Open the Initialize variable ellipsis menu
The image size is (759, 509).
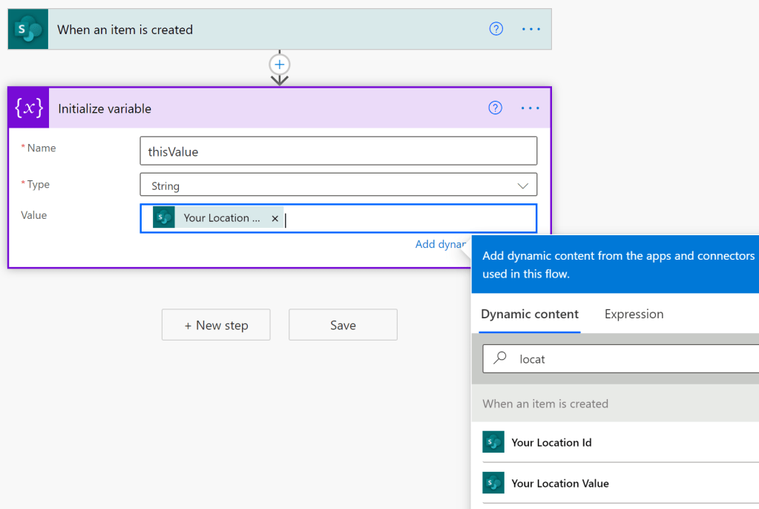[x=530, y=108]
